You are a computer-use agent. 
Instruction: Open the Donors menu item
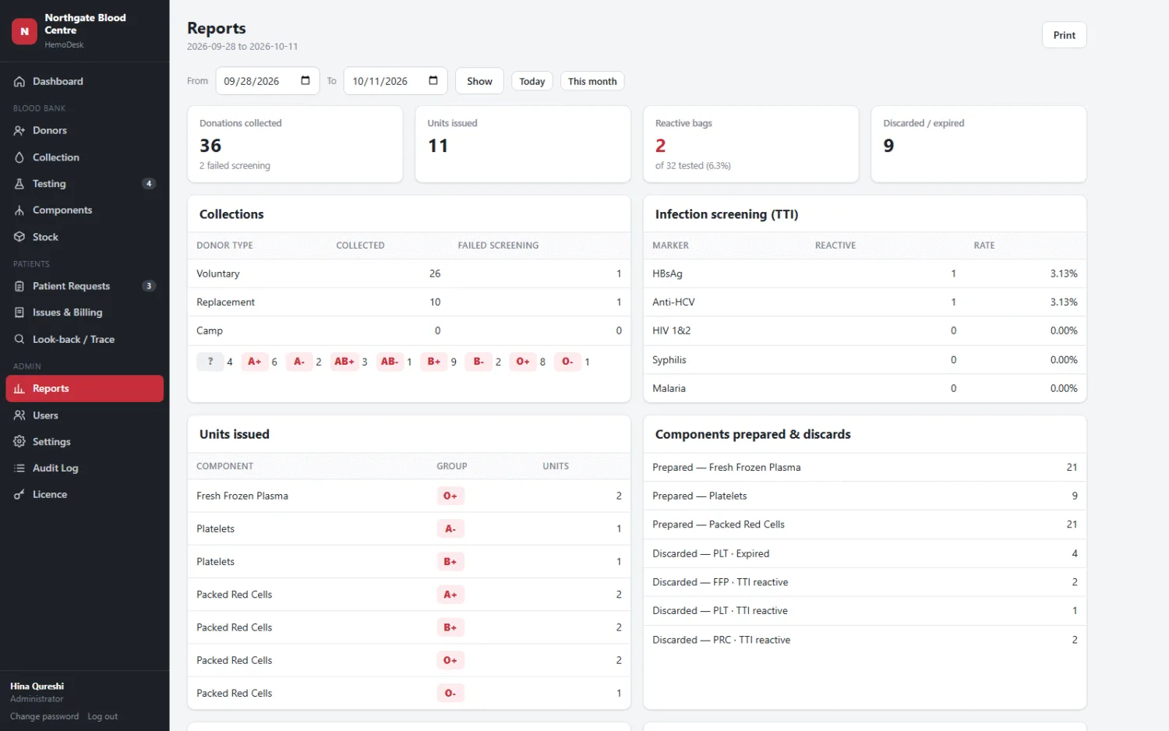(85, 131)
